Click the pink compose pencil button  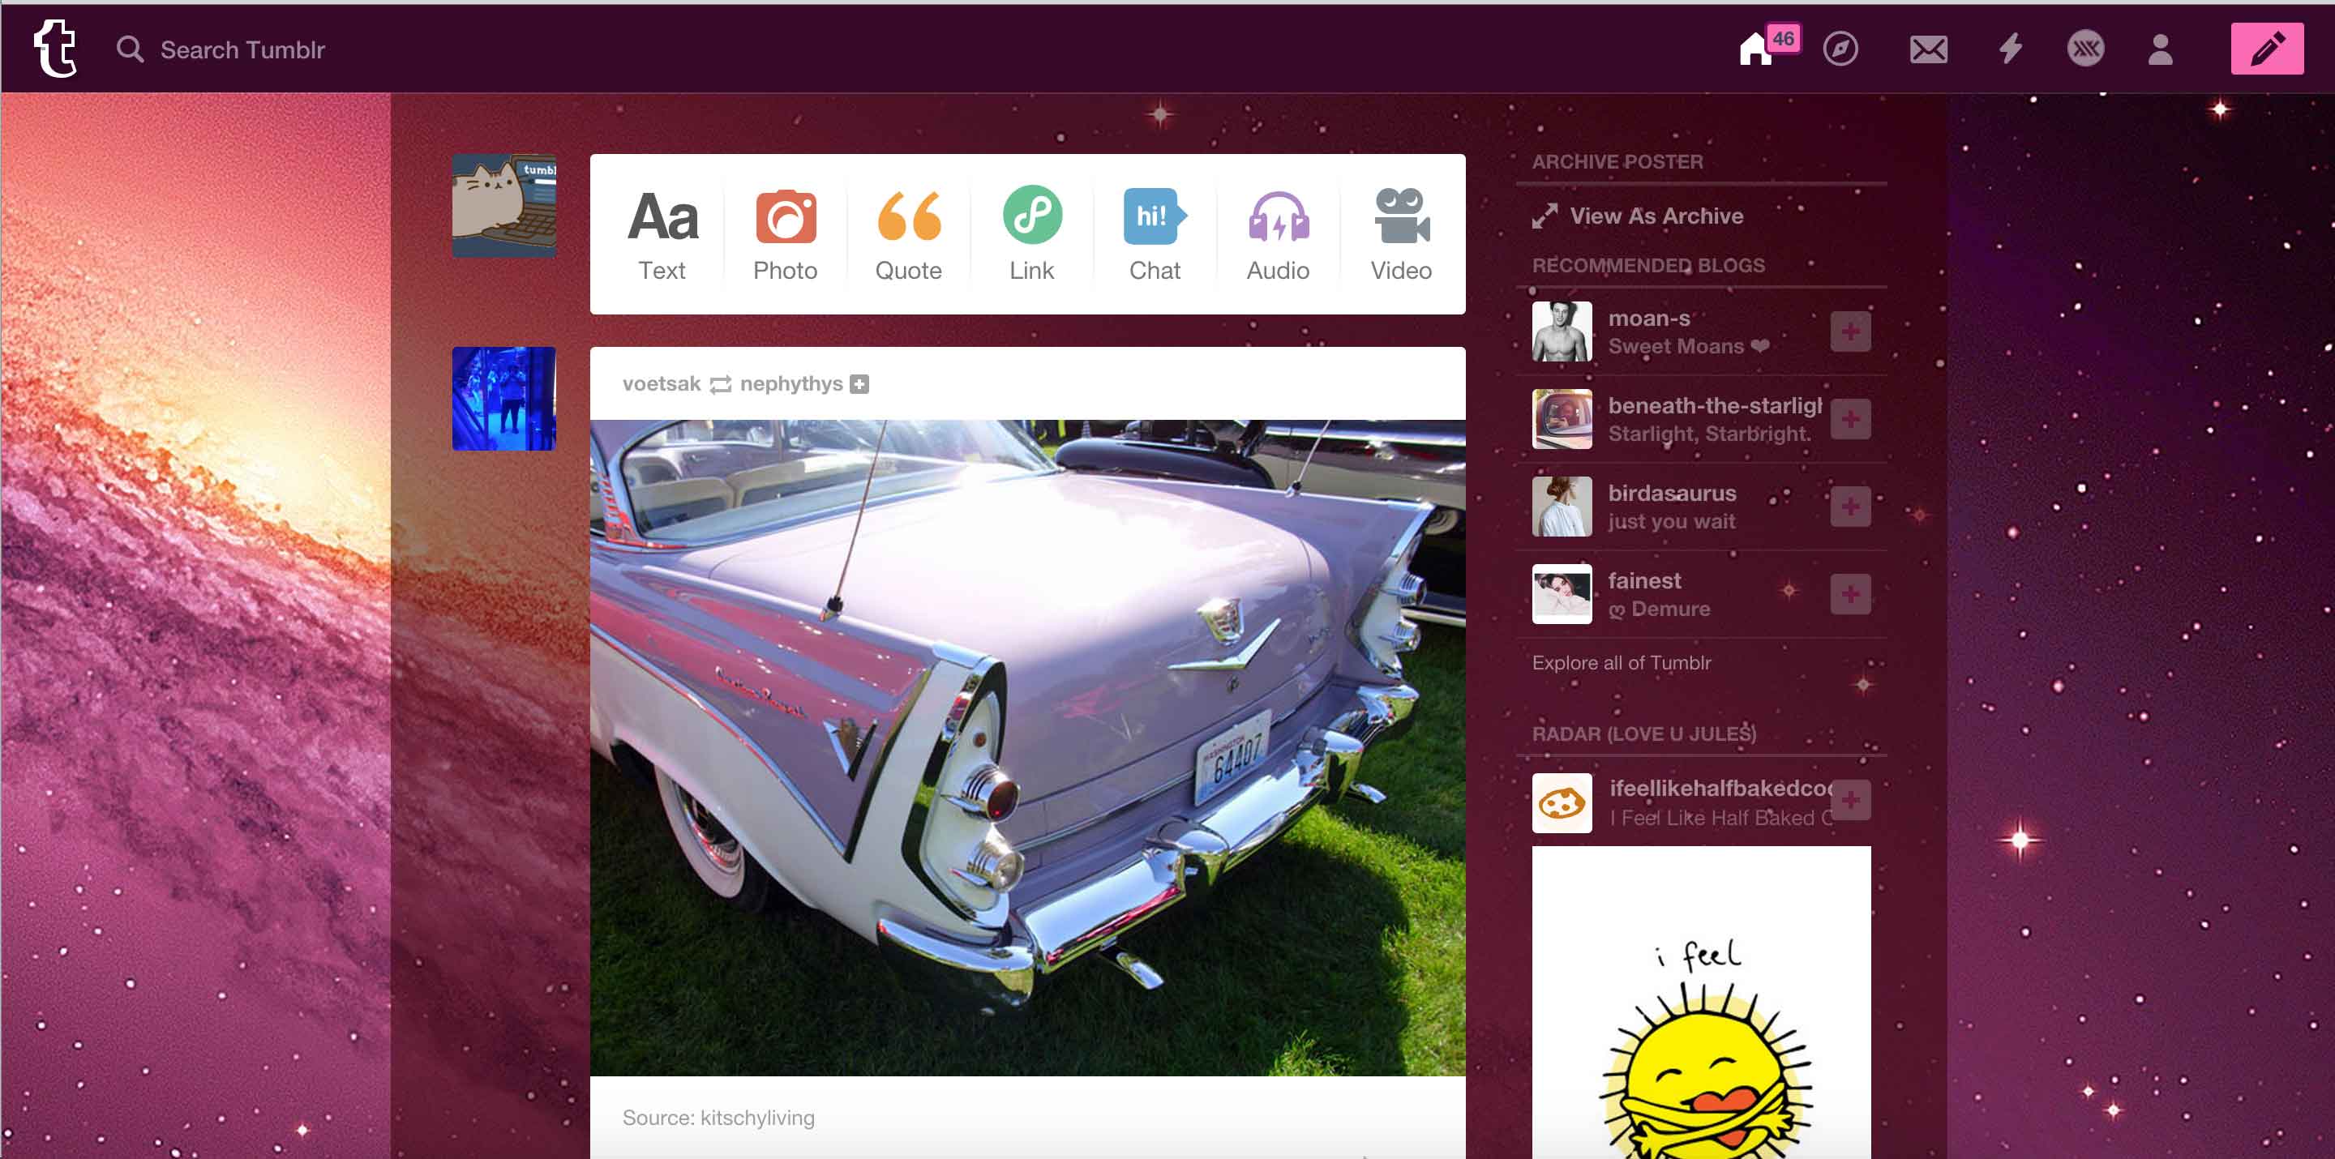tap(2266, 49)
